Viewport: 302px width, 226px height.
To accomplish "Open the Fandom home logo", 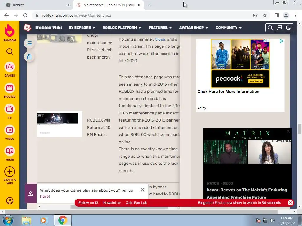I will [x=10, y=33].
